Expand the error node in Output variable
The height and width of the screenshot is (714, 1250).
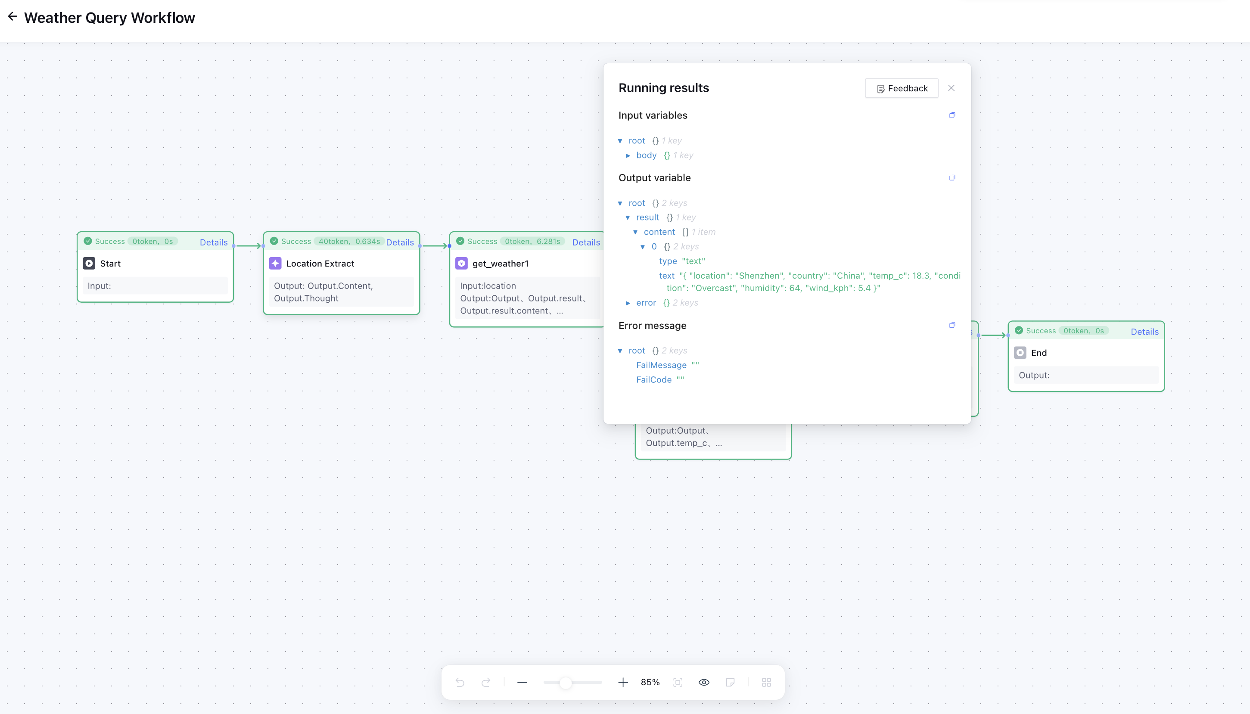[628, 303]
